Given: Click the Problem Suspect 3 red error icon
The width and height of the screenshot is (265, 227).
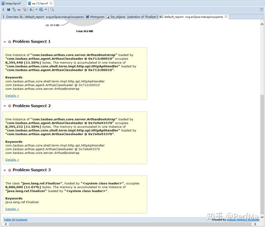Looking at the screenshot, I should [x=10, y=170].
